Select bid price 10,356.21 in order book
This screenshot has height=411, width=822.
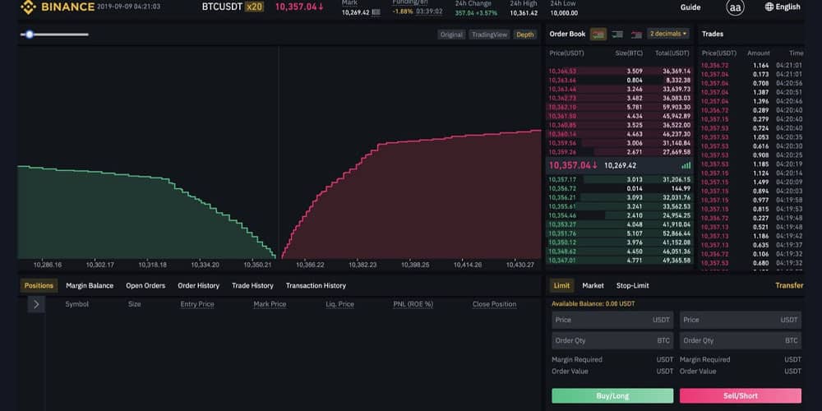point(562,197)
